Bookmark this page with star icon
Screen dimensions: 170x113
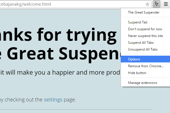click(x=147, y=4)
